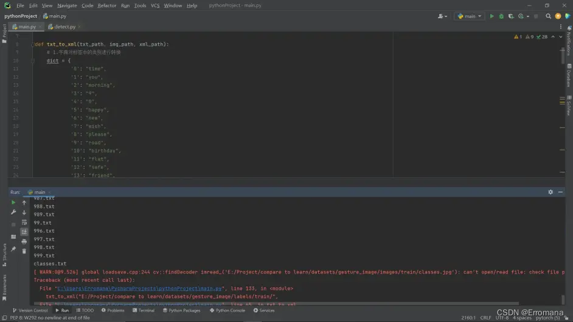Open Search Everywhere magnifier icon
573x322 pixels.
pyautogui.click(x=548, y=16)
